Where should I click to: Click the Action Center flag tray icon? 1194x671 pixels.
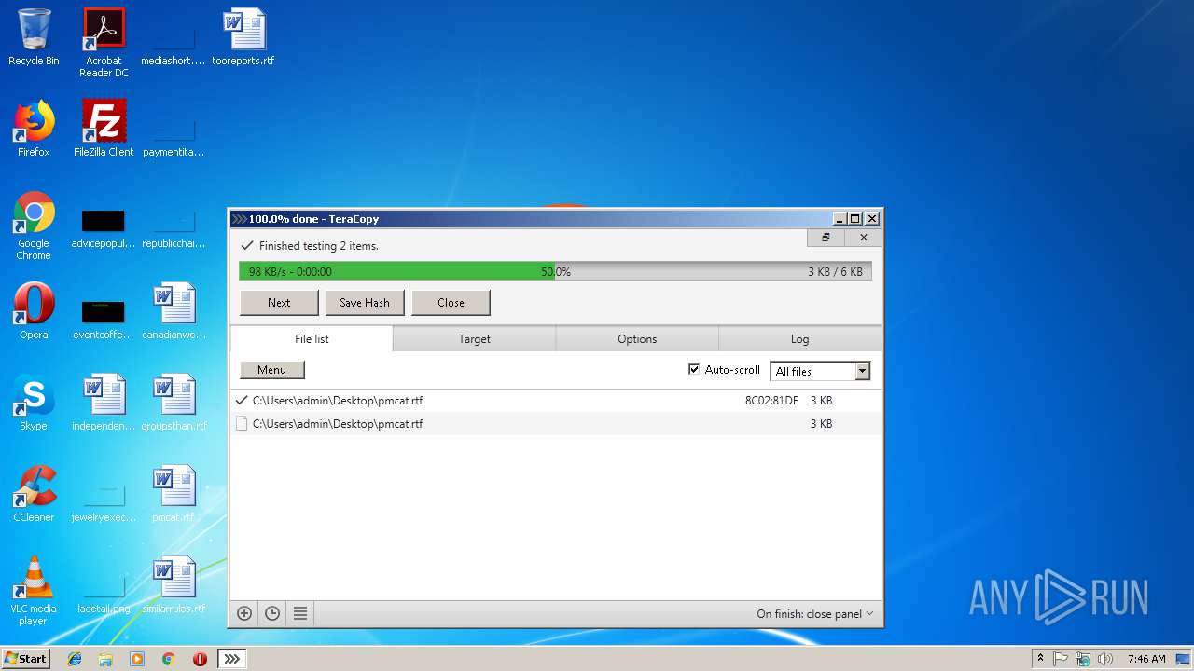(x=1061, y=659)
